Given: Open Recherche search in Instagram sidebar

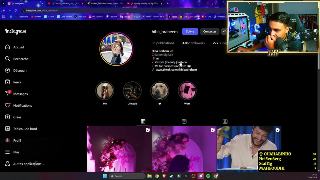Looking at the screenshot, I should click(x=17, y=59).
